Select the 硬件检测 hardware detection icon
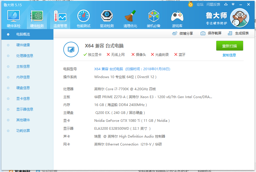The height and width of the screenshot is (172, 256). (x=37, y=19)
